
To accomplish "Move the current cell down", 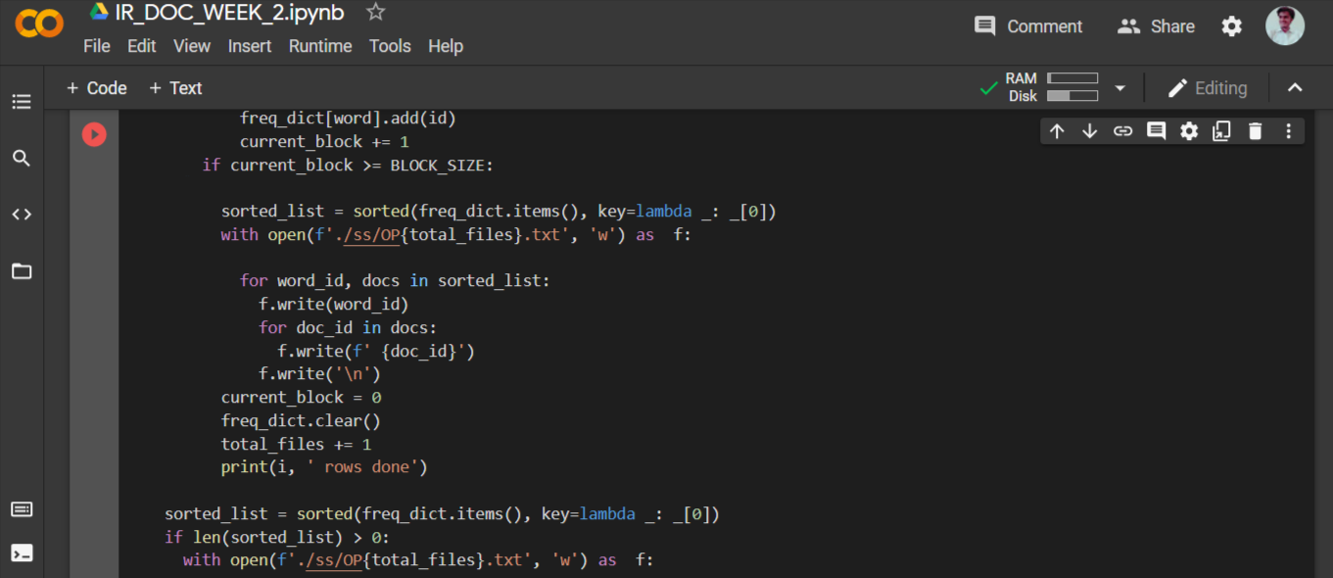I will point(1090,130).
